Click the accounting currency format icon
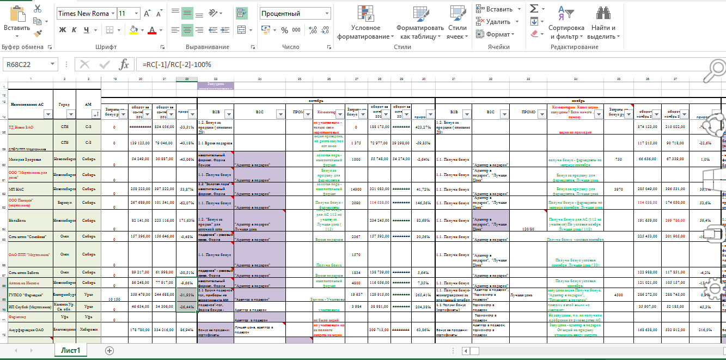 pos(266,30)
